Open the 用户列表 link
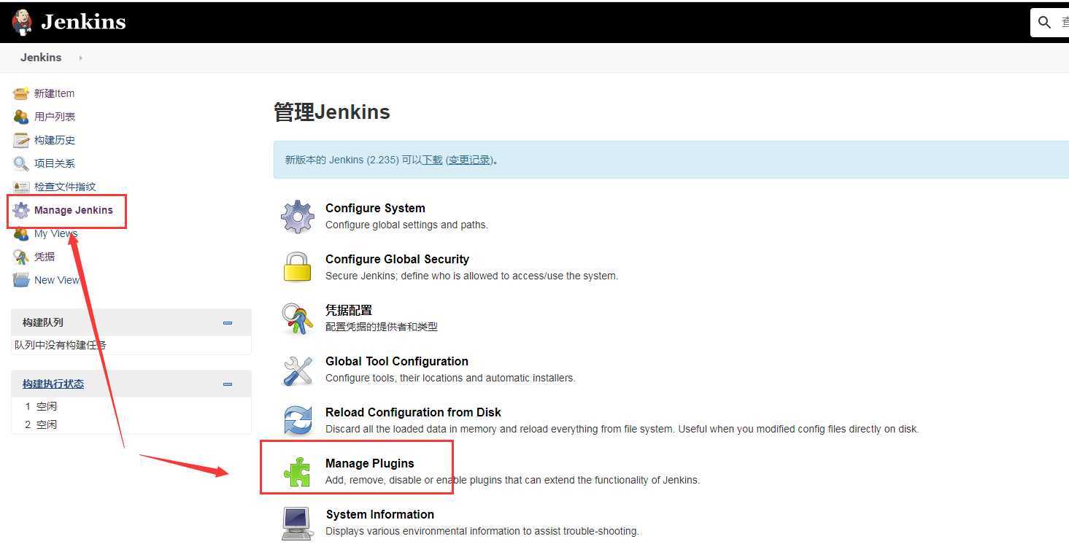Screen dimensions: 1069x555 55,117
